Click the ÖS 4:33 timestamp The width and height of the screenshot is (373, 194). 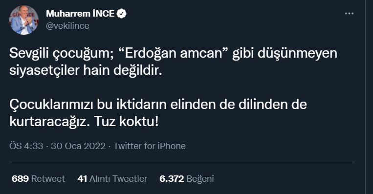pyautogui.click(x=26, y=146)
